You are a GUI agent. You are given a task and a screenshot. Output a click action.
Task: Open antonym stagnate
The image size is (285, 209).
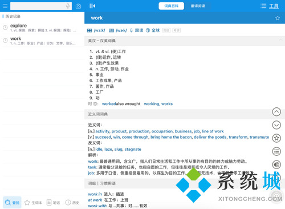(133, 150)
